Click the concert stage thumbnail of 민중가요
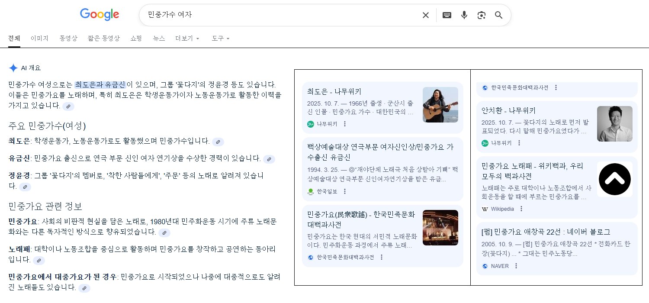Viewport: 649px width, 303px height. tap(440, 228)
